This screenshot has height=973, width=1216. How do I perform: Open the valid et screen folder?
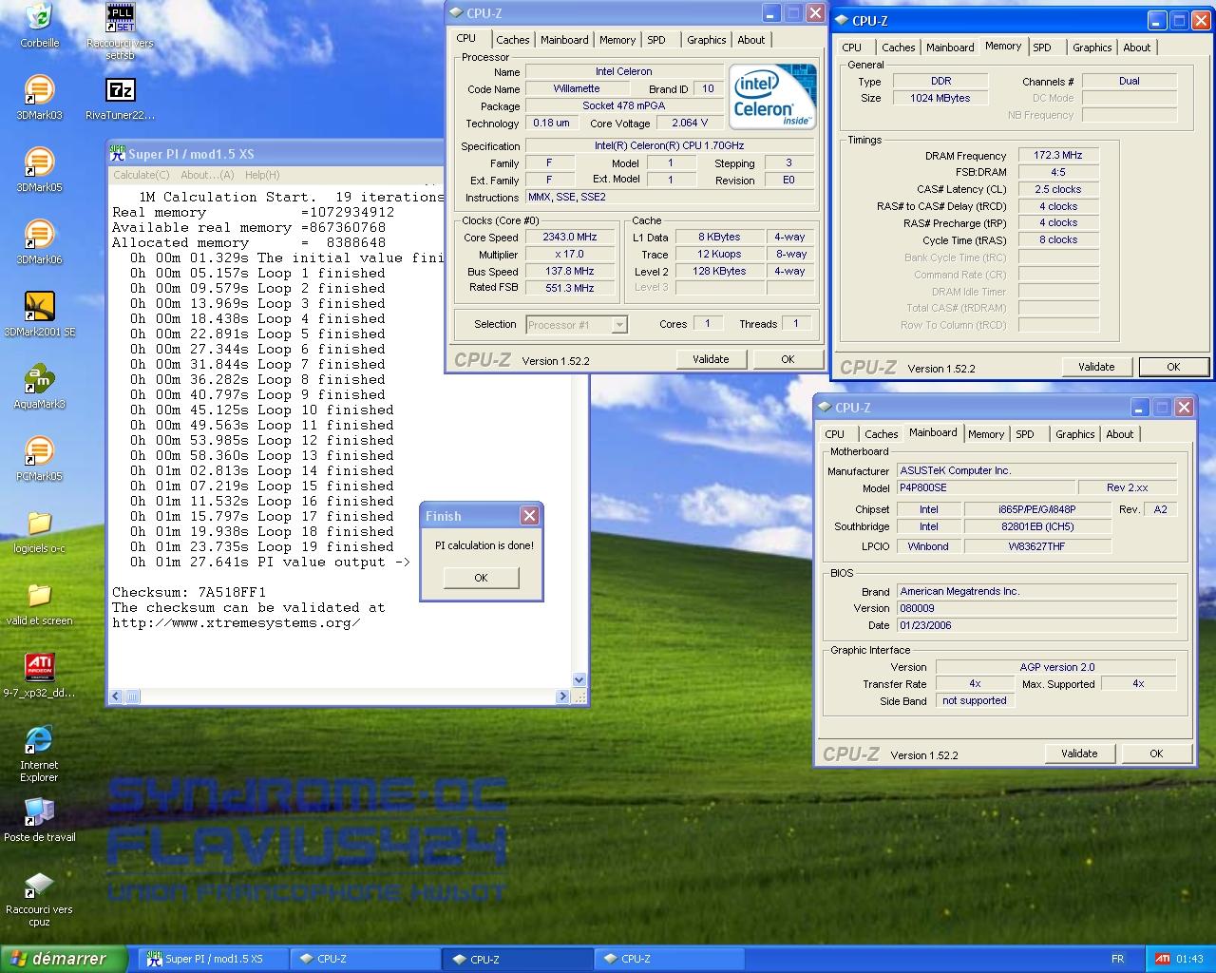coord(39,603)
